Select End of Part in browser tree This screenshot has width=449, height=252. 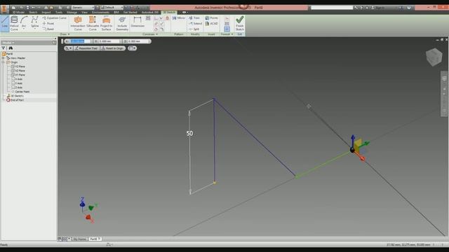click(15, 100)
